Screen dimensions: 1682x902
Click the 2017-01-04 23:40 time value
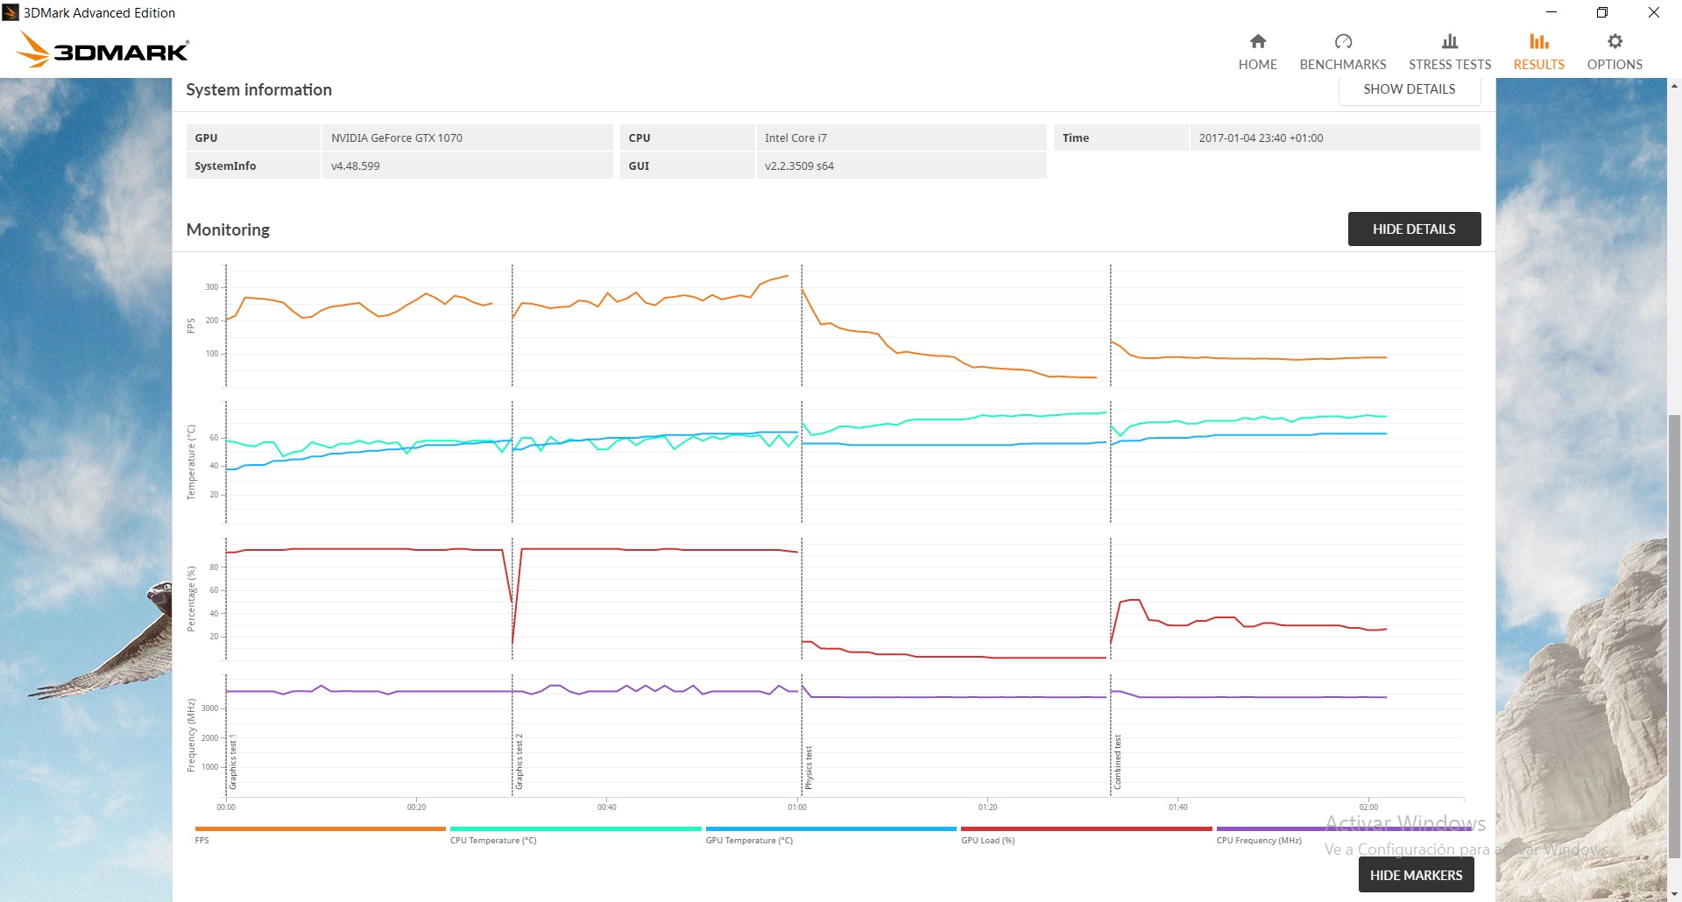tap(1261, 137)
